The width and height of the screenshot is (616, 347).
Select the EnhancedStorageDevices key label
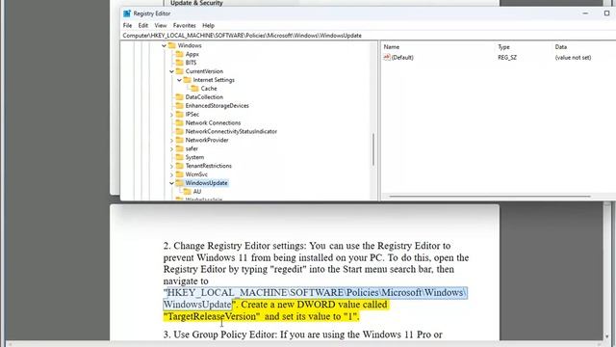[218, 106]
